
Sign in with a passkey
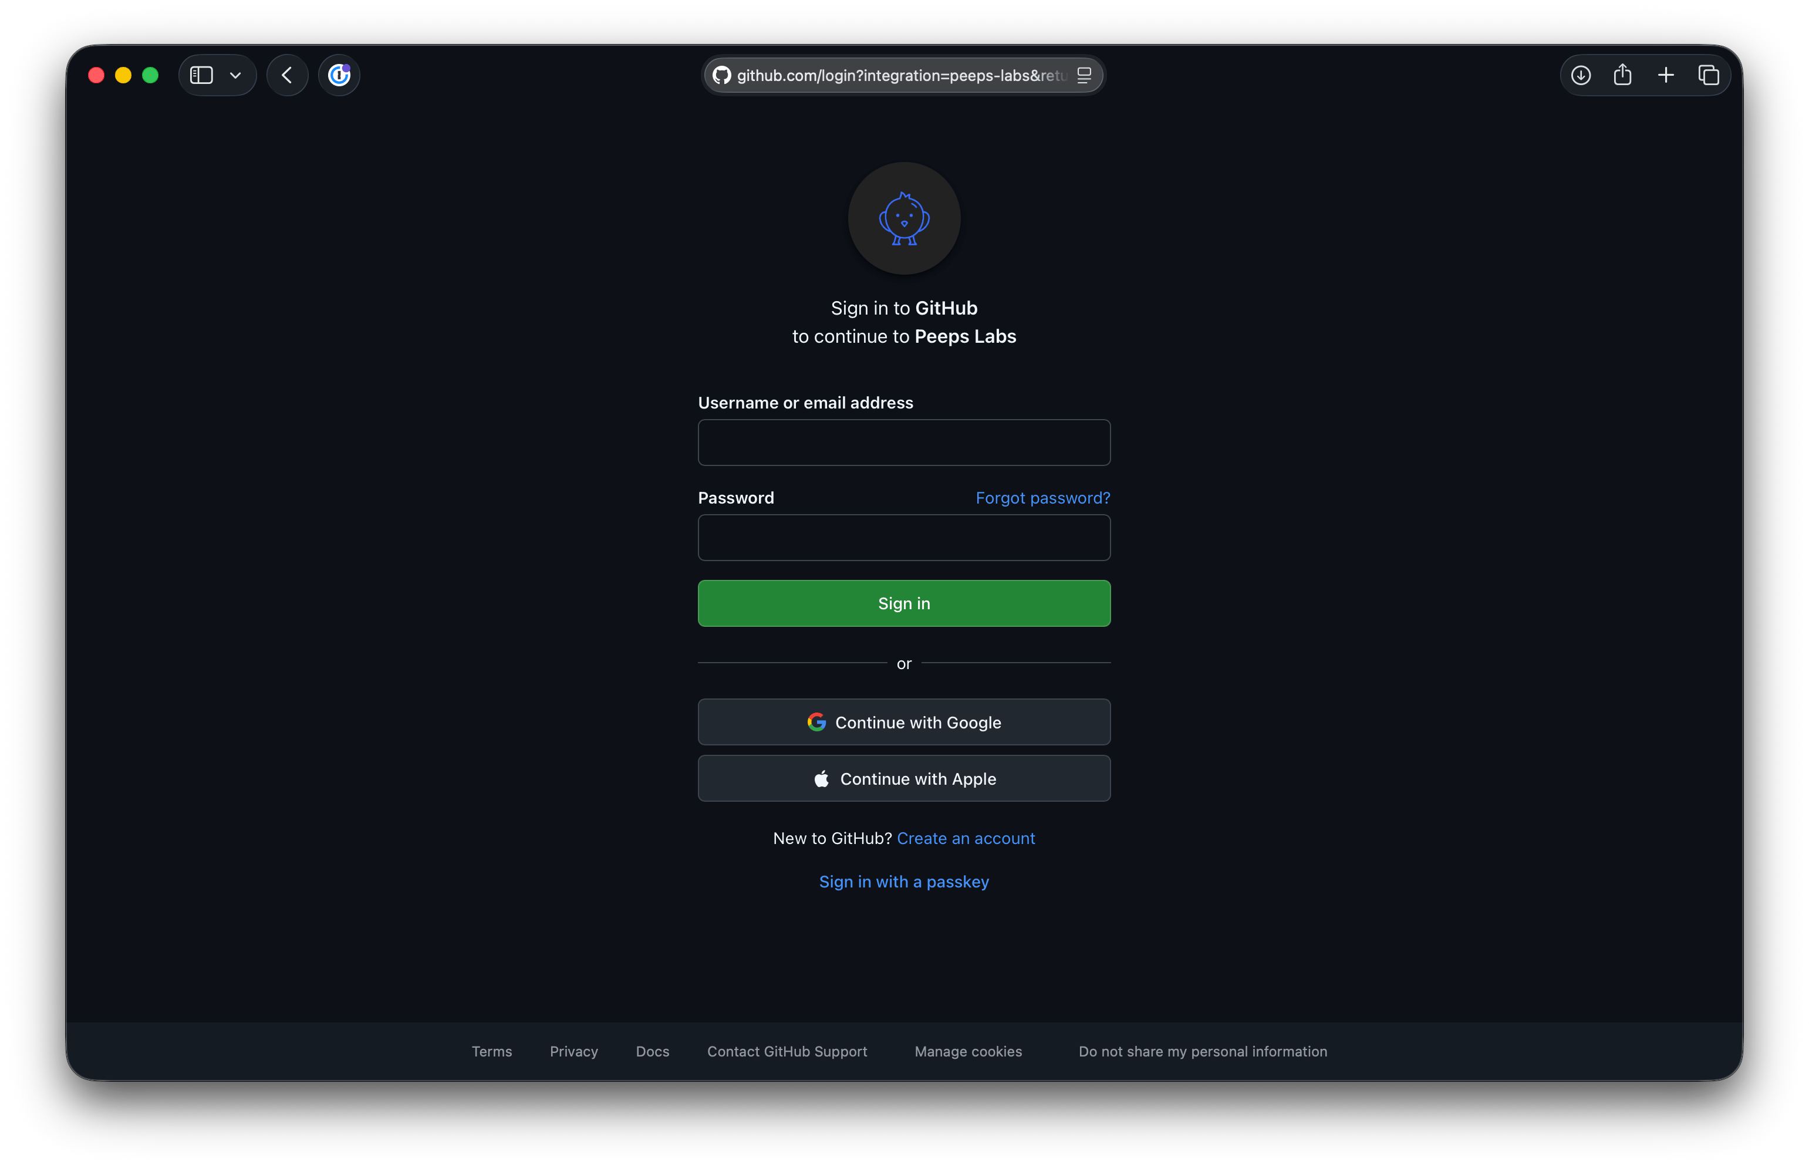(x=904, y=882)
